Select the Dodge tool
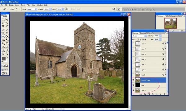The width and height of the screenshot is (186, 111). point(7,39)
